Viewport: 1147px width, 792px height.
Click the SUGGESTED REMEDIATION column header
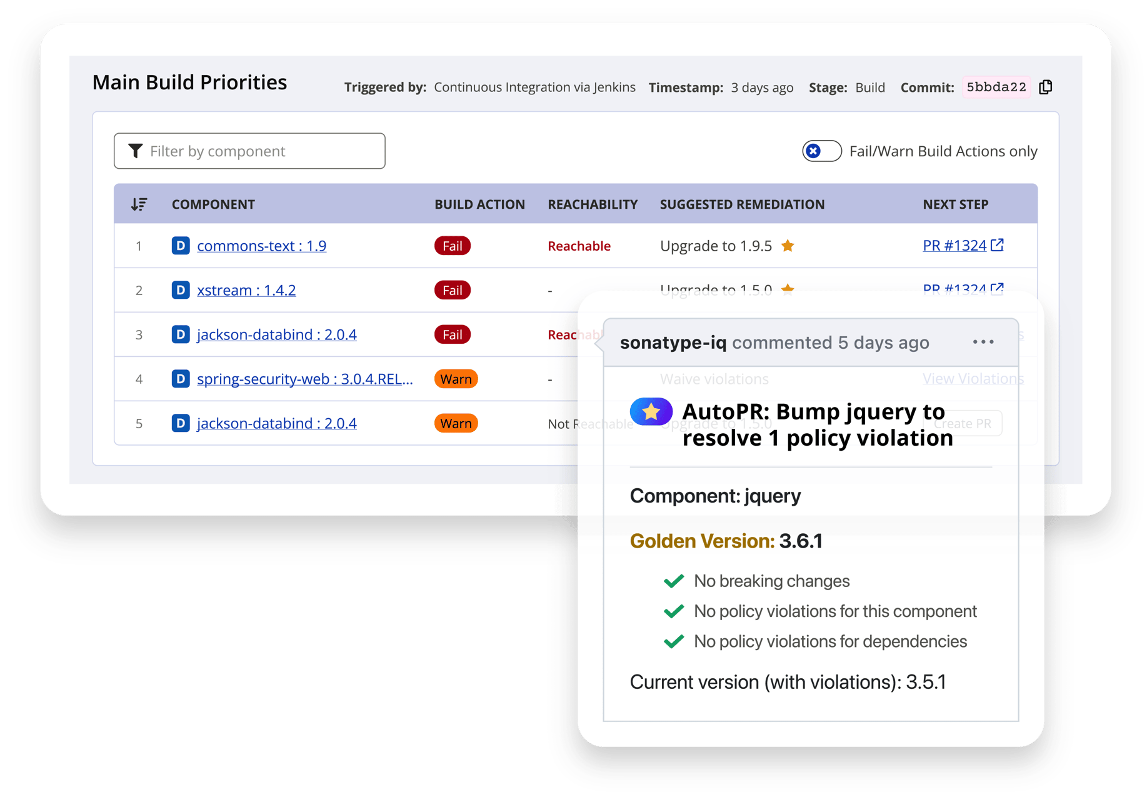[x=742, y=204]
